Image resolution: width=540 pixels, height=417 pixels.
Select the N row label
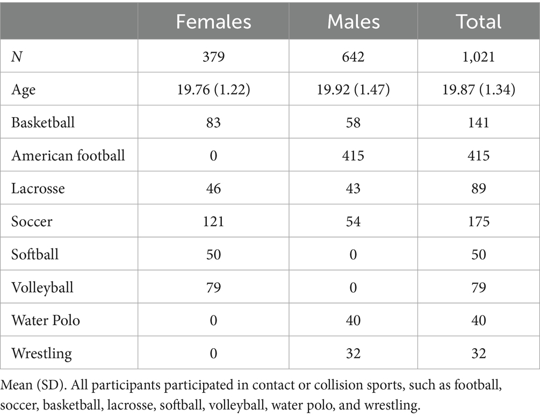[17, 57]
